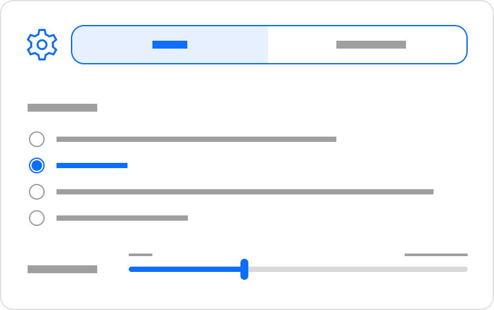Image resolution: width=494 pixels, height=310 pixels.
Task: Click the heading bar above radio list
Action: click(62, 108)
